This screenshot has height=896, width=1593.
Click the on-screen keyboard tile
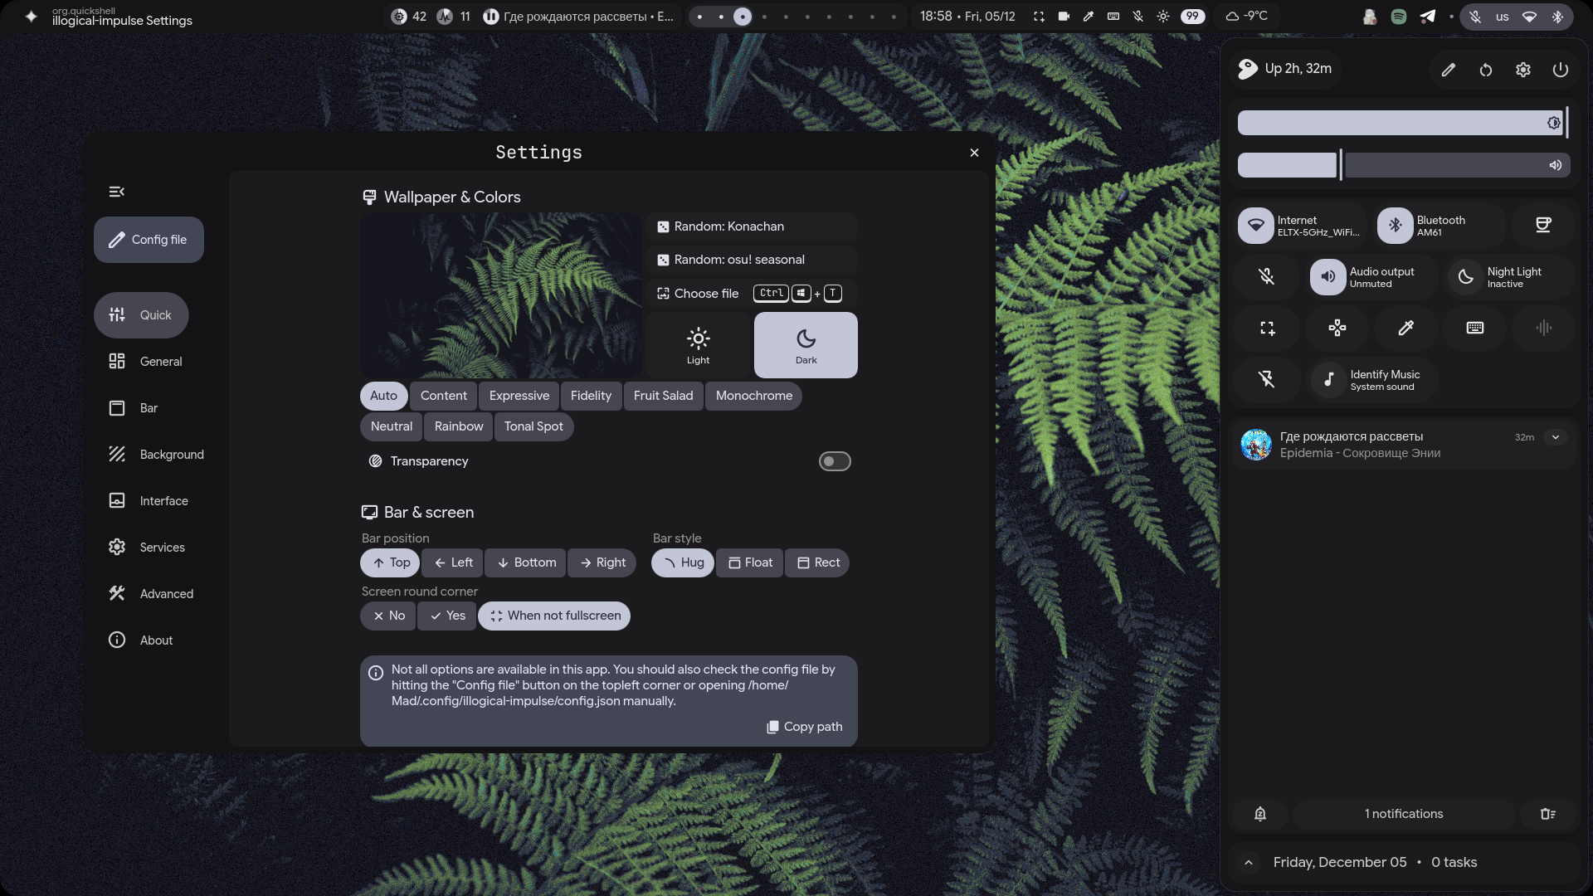(x=1474, y=328)
